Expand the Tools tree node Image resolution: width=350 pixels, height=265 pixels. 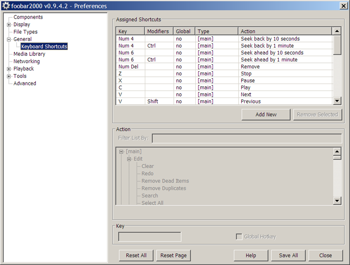click(9, 76)
